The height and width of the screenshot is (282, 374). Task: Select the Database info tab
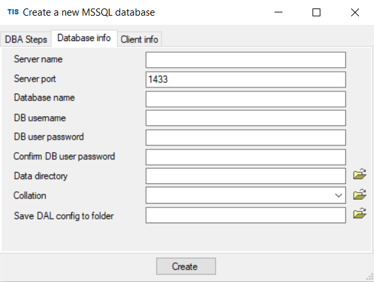[84, 38]
